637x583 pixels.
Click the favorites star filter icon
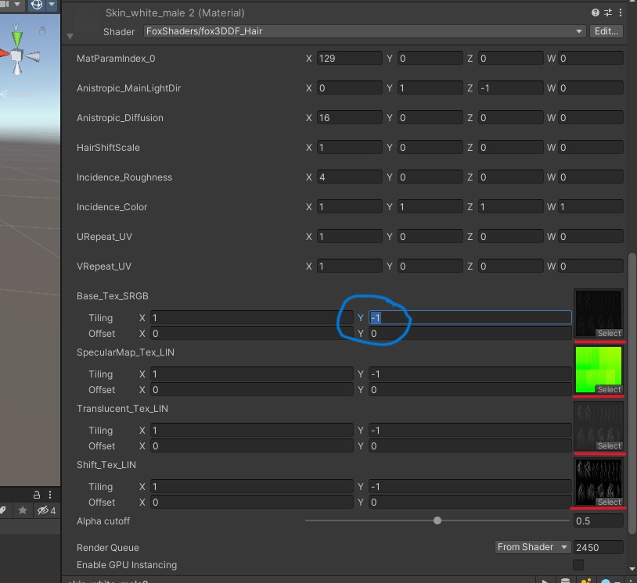(23, 510)
